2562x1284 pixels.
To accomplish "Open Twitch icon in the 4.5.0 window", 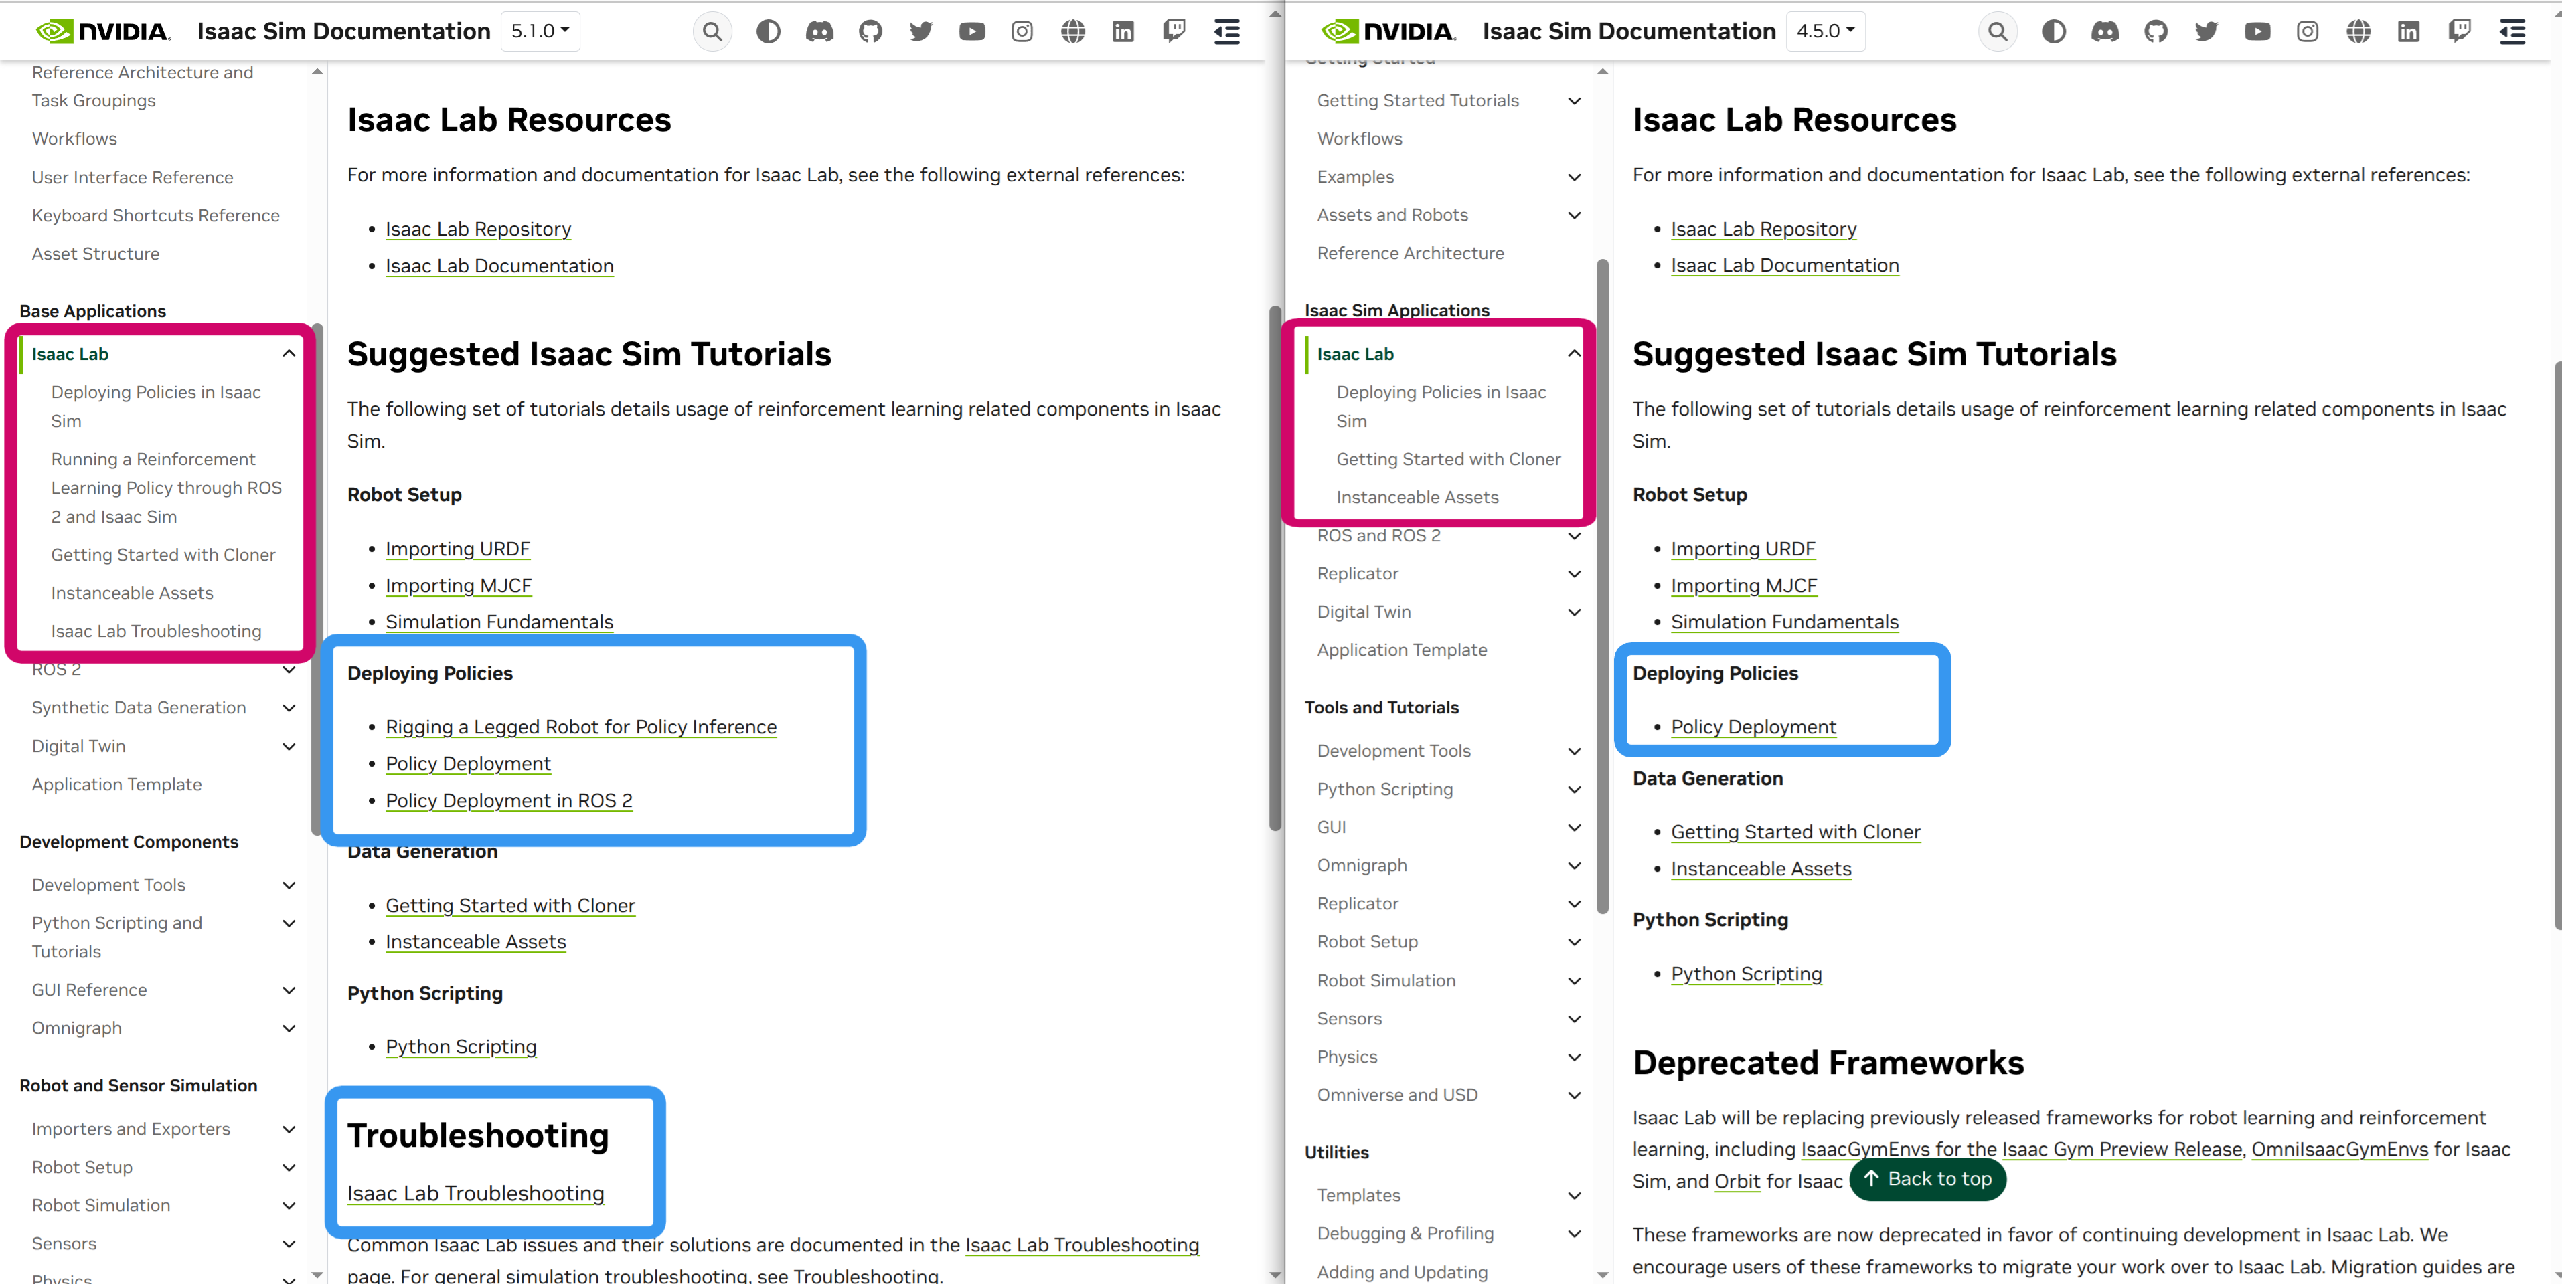I will (2460, 32).
